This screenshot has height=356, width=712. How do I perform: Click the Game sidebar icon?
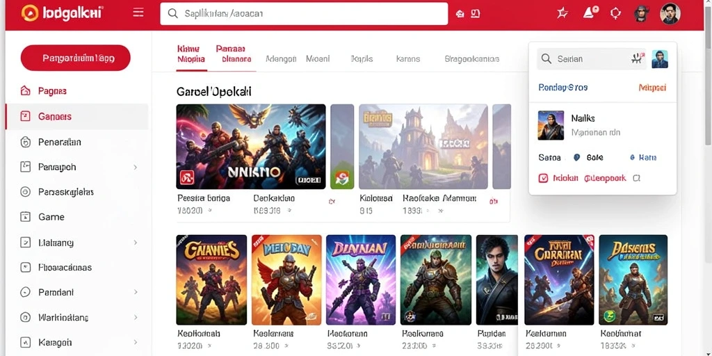tap(26, 217)
